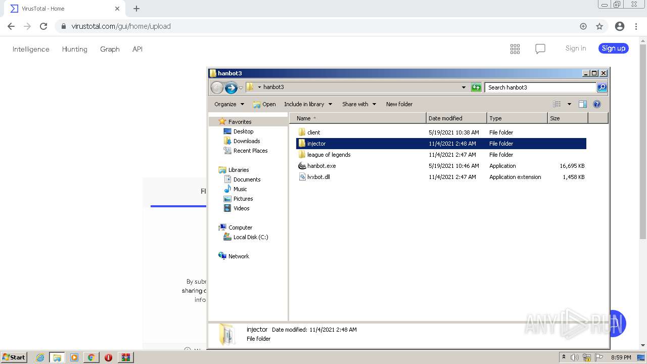Bookmark this page with star icon
647x364 pixels.
coord(599,26)
